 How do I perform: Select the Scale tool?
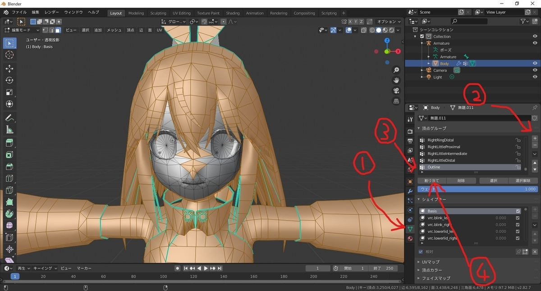9,92
